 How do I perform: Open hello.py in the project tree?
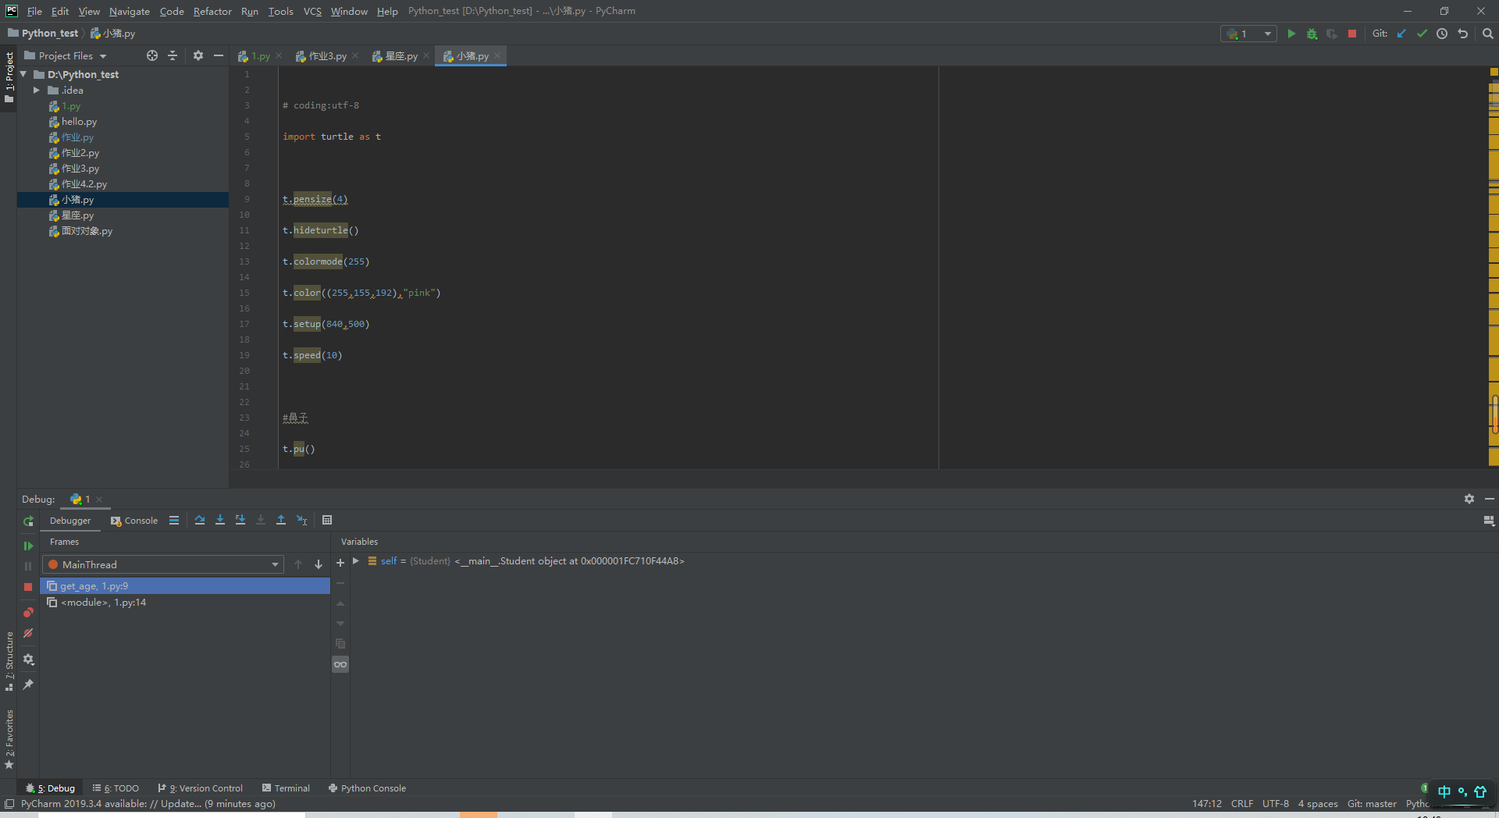[x=79, y=122]
